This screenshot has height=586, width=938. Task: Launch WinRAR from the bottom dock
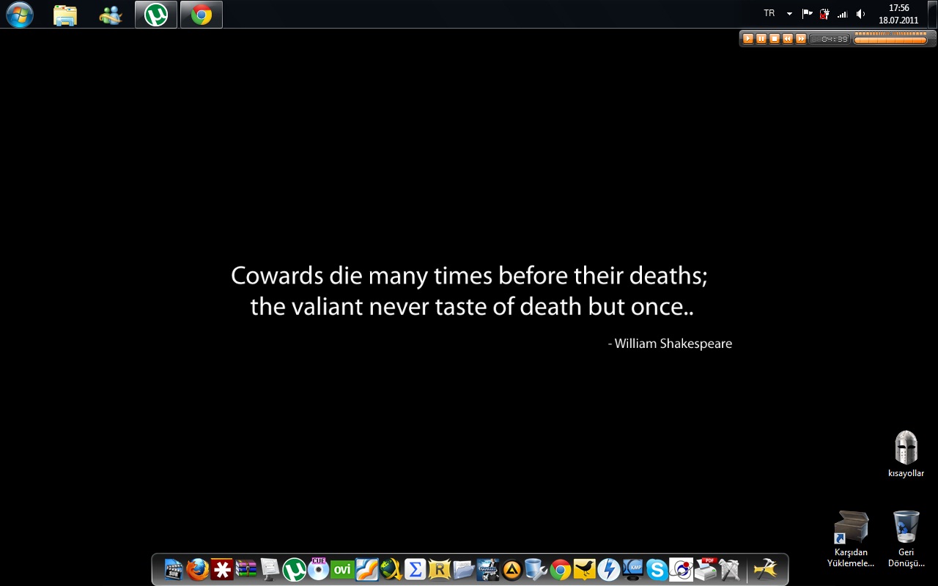coord(246,569)
